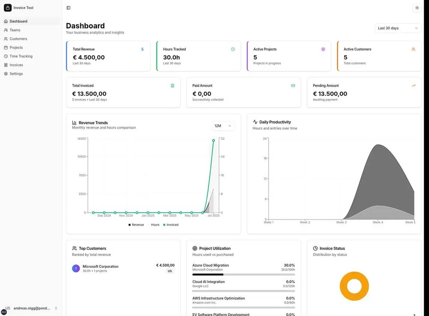
Task: Click the document icon on Total Invoiced
Action: (172, 86)
